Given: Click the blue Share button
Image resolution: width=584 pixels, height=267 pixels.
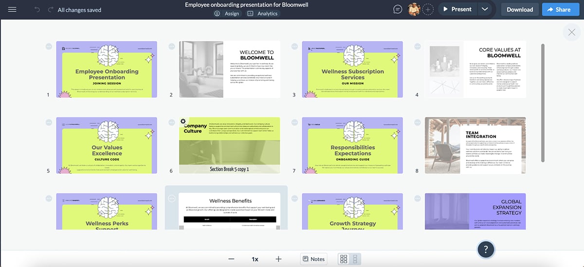Looking at the screenshot, I should 559,9.
